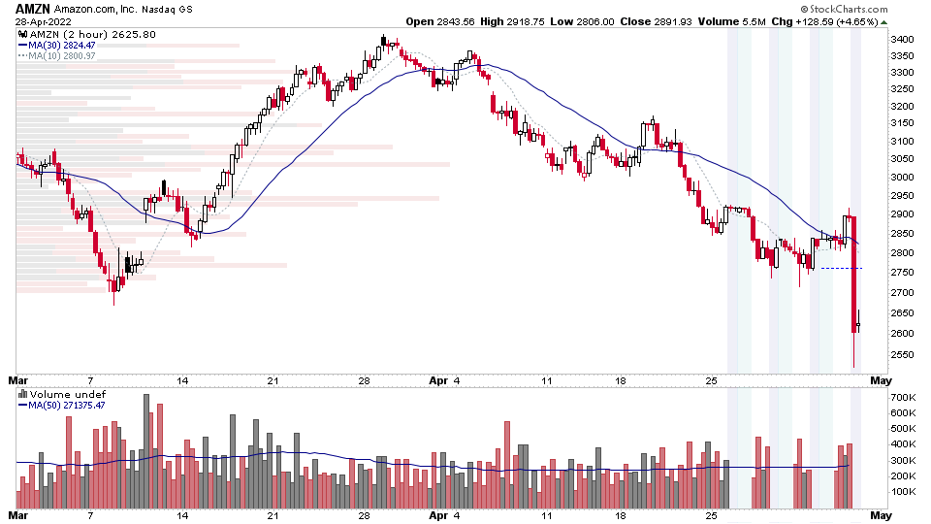
Task: Click the May label under the price chart
Action: [882, 380]
